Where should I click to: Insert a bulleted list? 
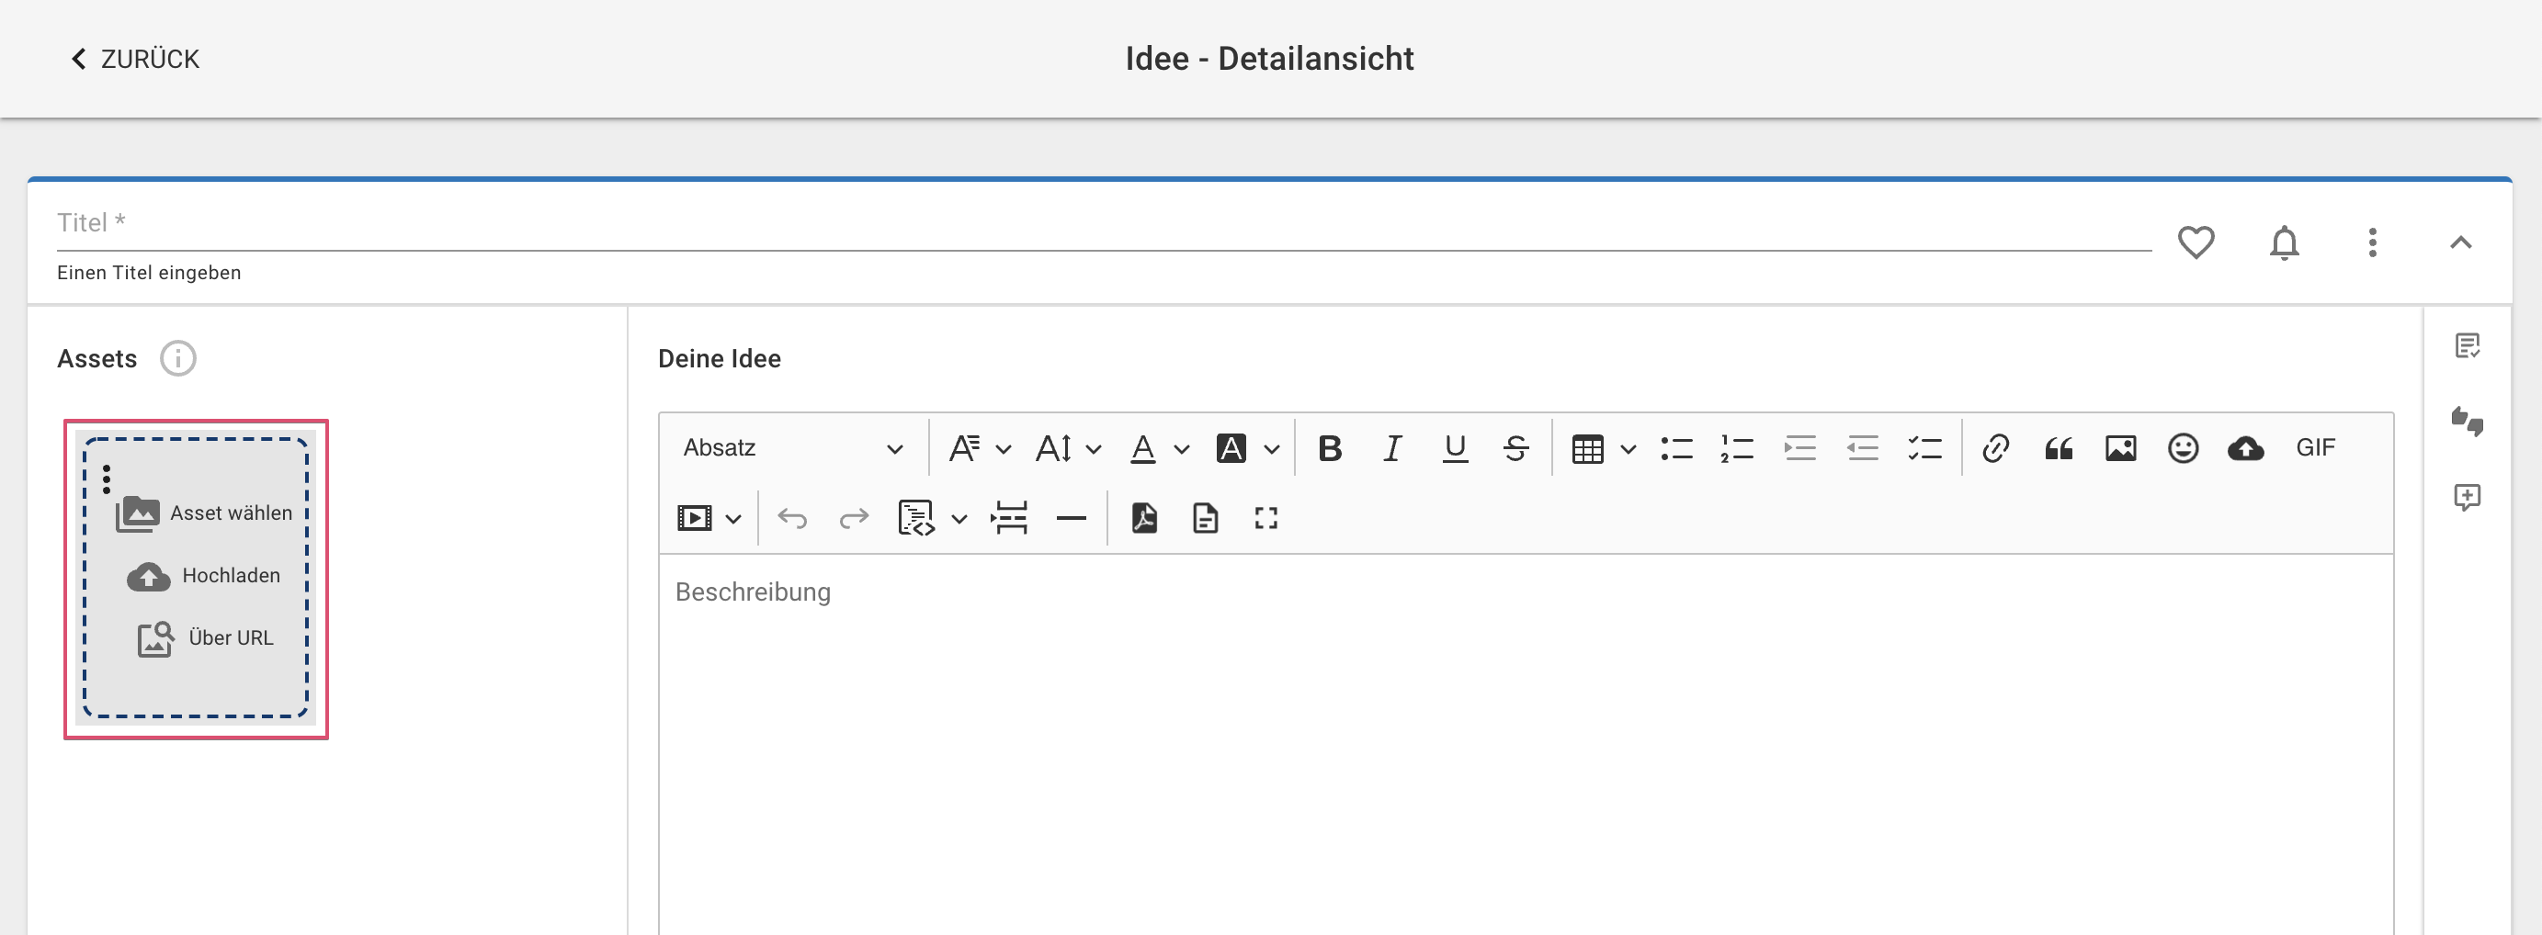pyautogui.click(x=1676, y=449)
